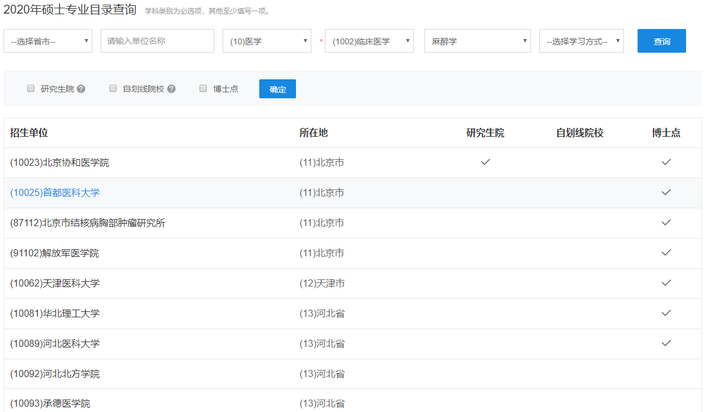
Task: Click 博士点 checkmark for 解放军医学院
Action: click(666, 253)
